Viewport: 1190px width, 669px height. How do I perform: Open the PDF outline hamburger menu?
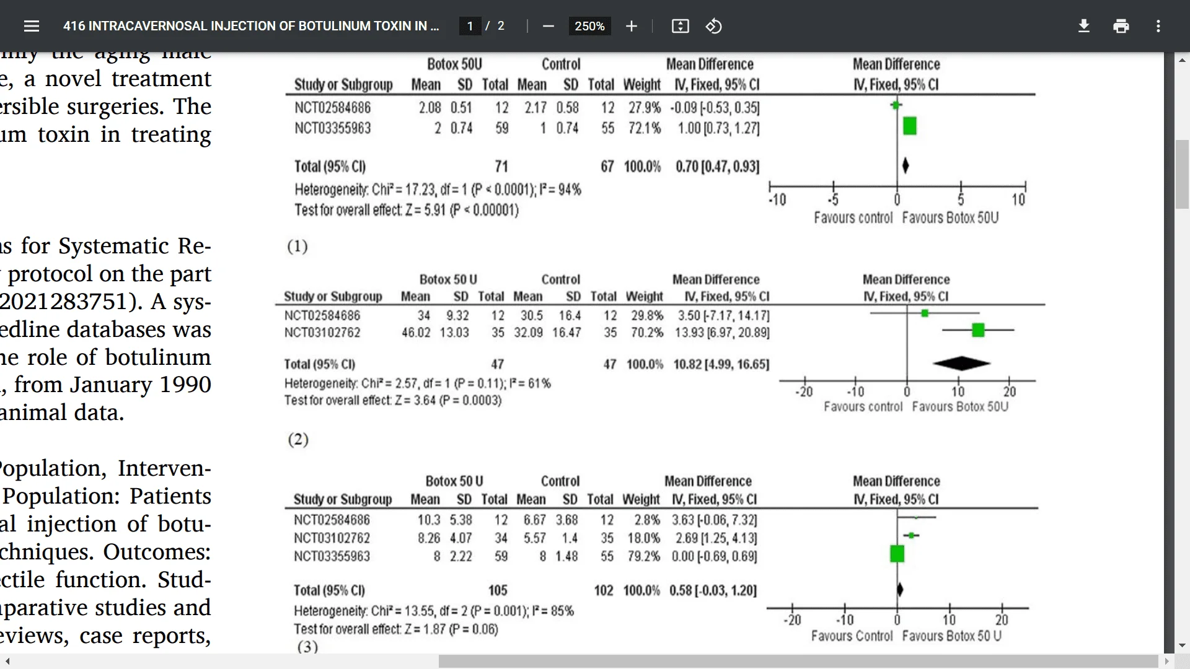pyautogui.click(x=31, y=26)
